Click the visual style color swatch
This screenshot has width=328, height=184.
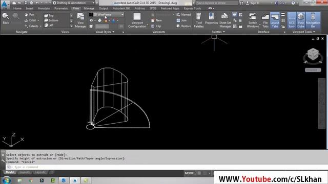coord(91,14)
